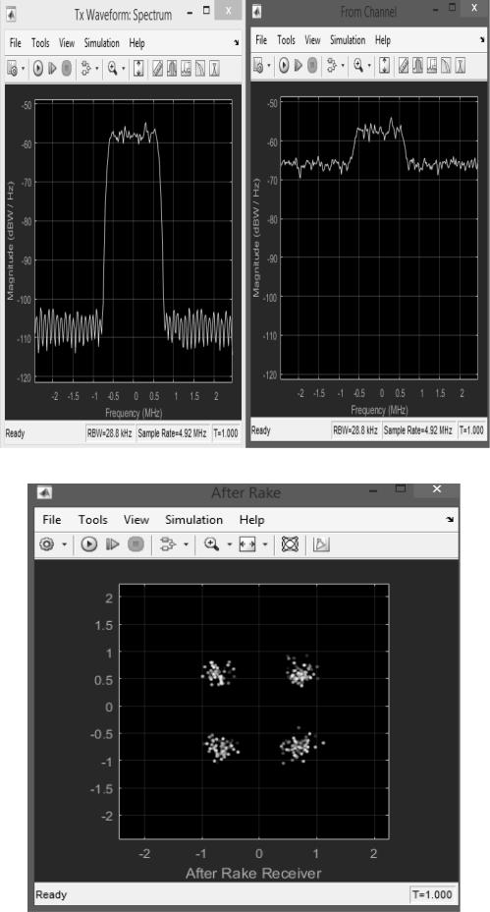Viewport: 490px width, 912px height.
Task: Open View menu in From Channel window
Action: (312, 40)
